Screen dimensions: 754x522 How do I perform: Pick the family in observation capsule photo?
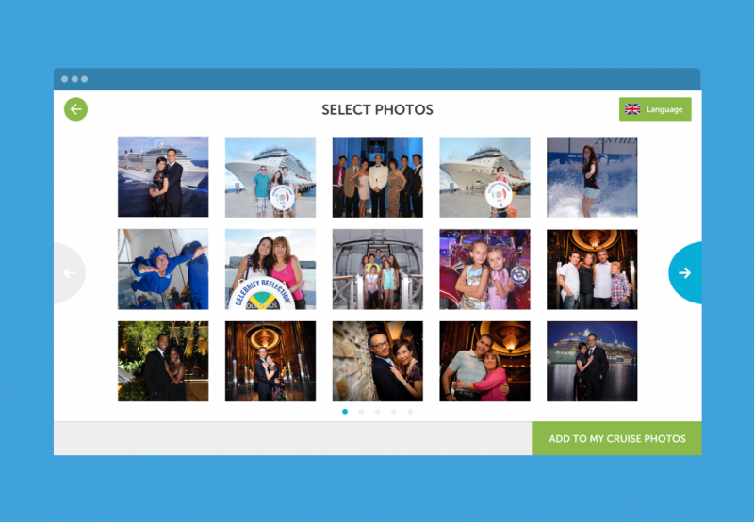pos(378,269)
